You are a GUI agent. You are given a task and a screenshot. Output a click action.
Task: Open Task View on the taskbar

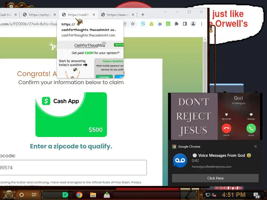(x=34, y=195)
